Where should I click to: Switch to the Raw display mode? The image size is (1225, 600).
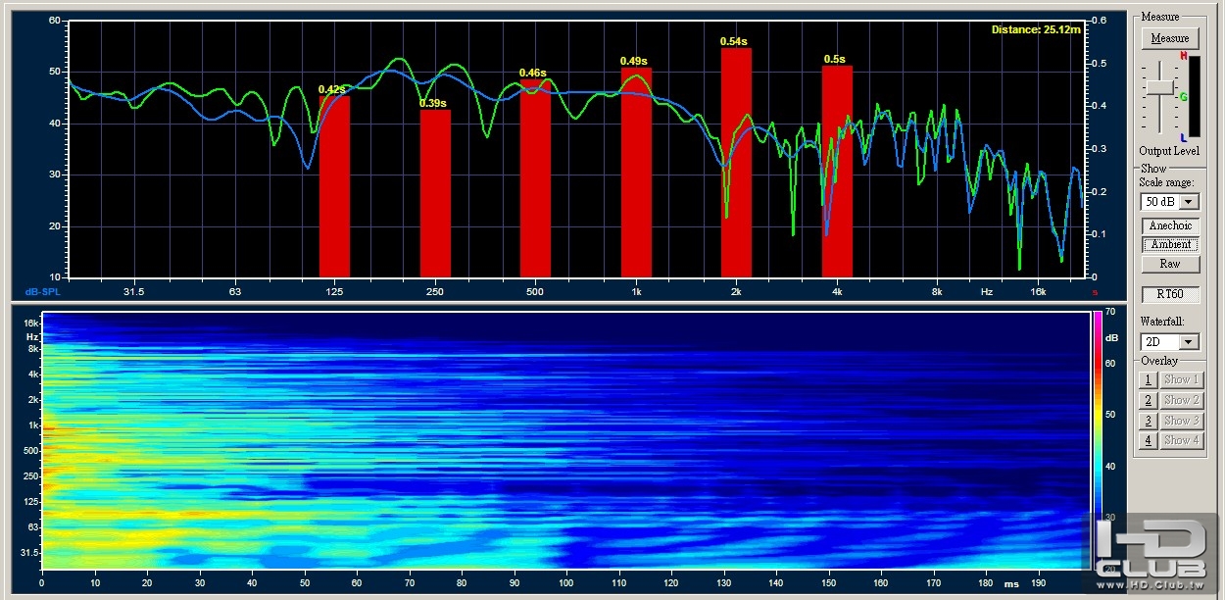[1170, 264]
